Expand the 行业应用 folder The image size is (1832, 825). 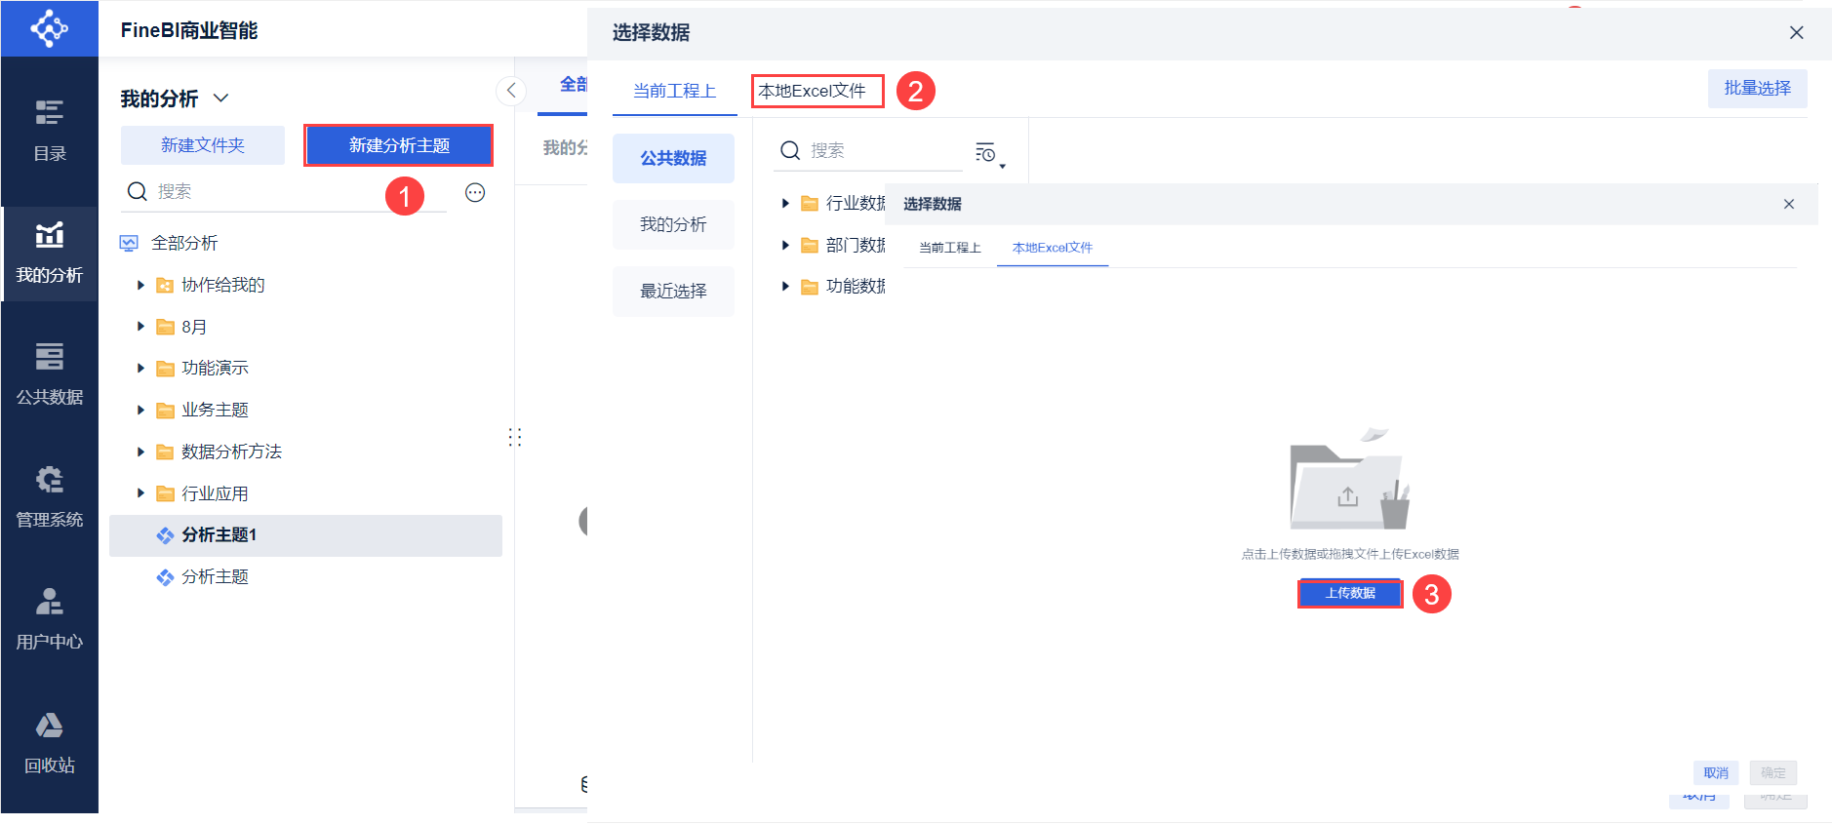click(x=140, y=493)
